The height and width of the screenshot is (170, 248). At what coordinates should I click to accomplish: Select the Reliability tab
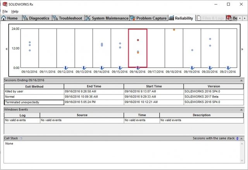pyautogui.click(x=181, y=18)
